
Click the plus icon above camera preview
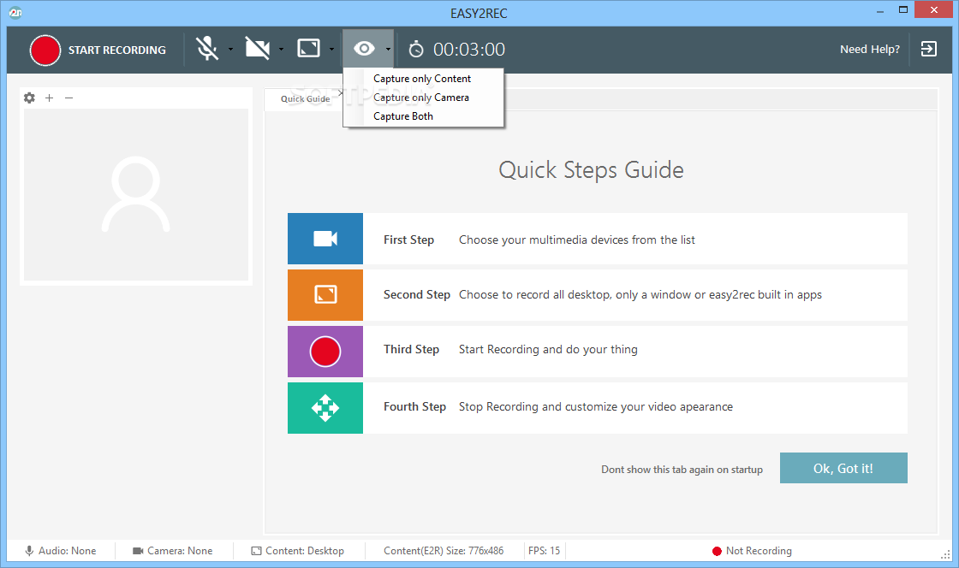tap(50, 98)
